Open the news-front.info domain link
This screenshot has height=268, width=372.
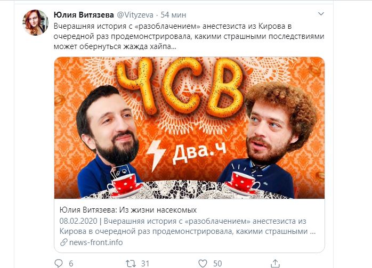pyautogui.click(x=96, y=242)
